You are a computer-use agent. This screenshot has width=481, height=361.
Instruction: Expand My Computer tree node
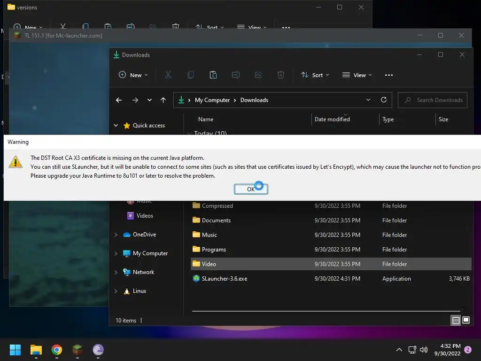(x=116, y=253)
